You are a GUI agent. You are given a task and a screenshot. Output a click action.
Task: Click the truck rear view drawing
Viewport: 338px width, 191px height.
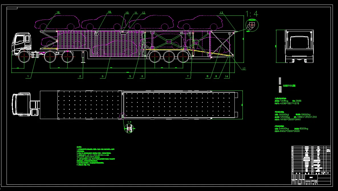[299, 47]
